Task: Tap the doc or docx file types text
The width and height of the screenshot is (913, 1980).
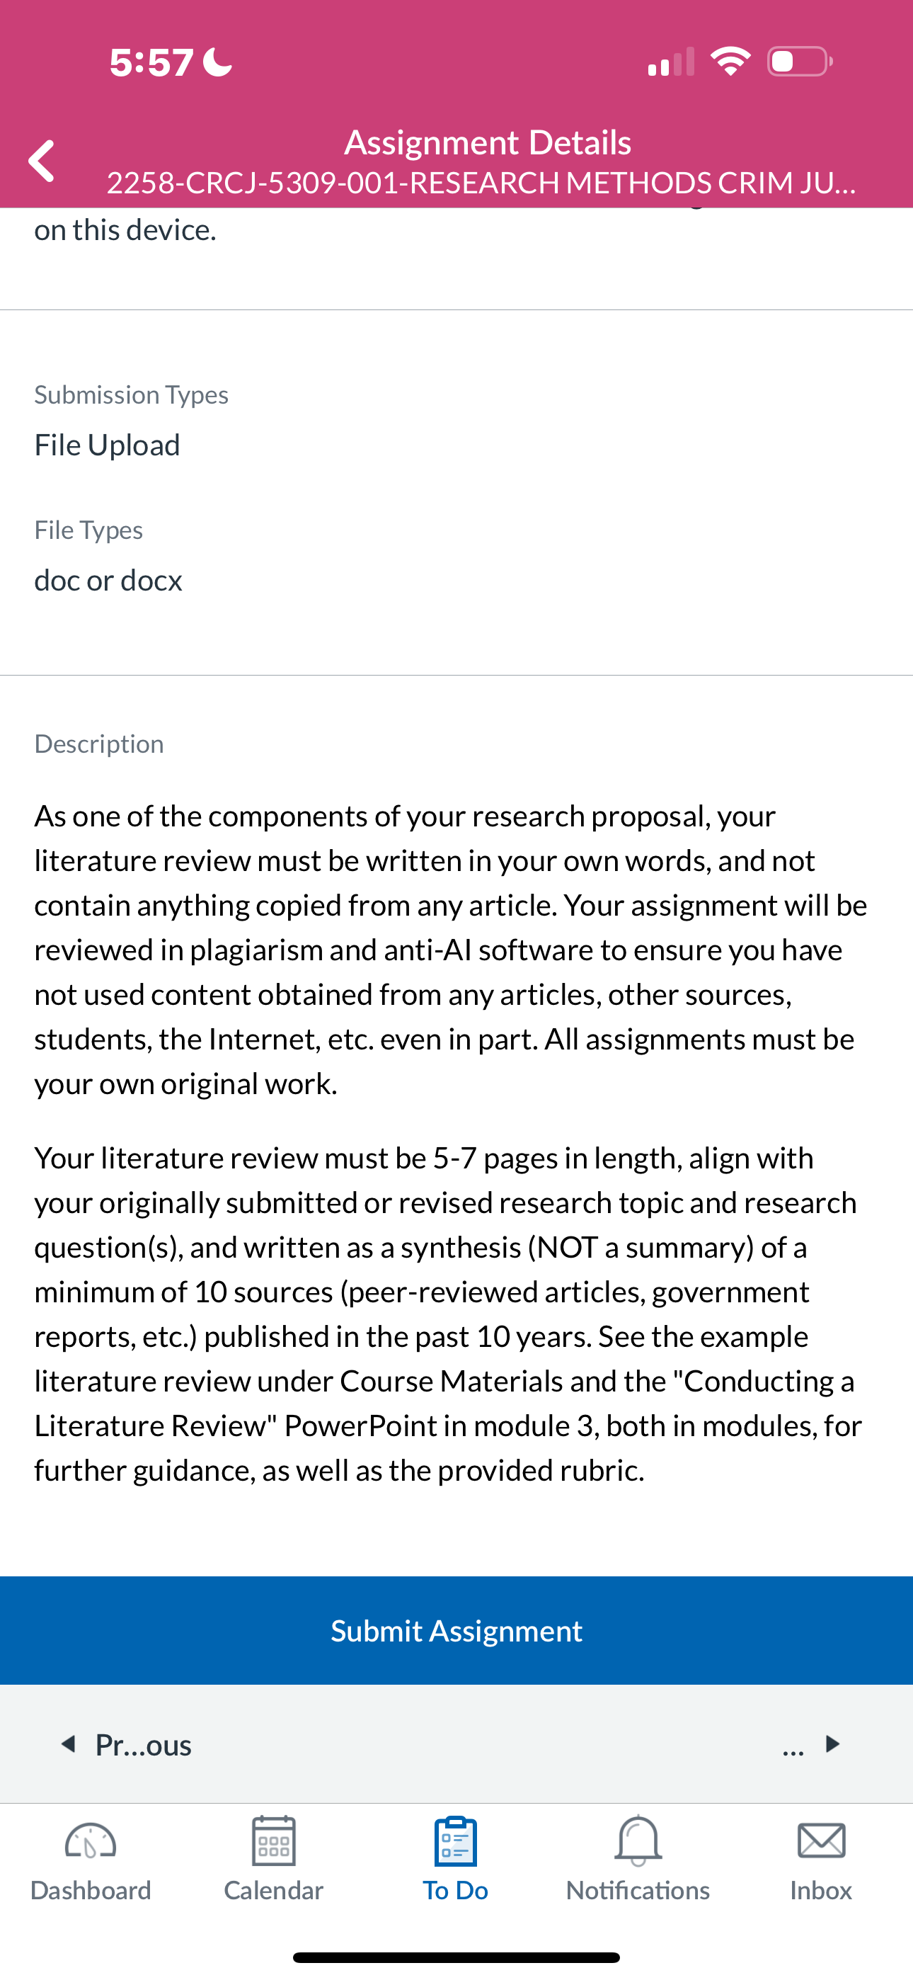Action: tap(108, 580)
